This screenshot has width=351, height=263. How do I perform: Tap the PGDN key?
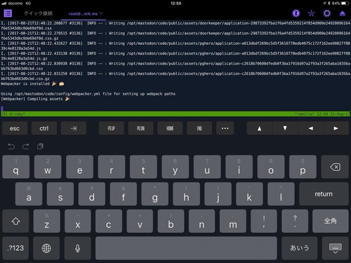click(140, 128)
